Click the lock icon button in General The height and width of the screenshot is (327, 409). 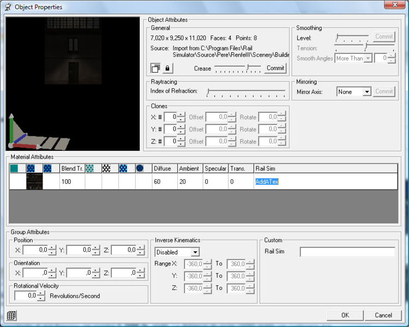[168, 68]
